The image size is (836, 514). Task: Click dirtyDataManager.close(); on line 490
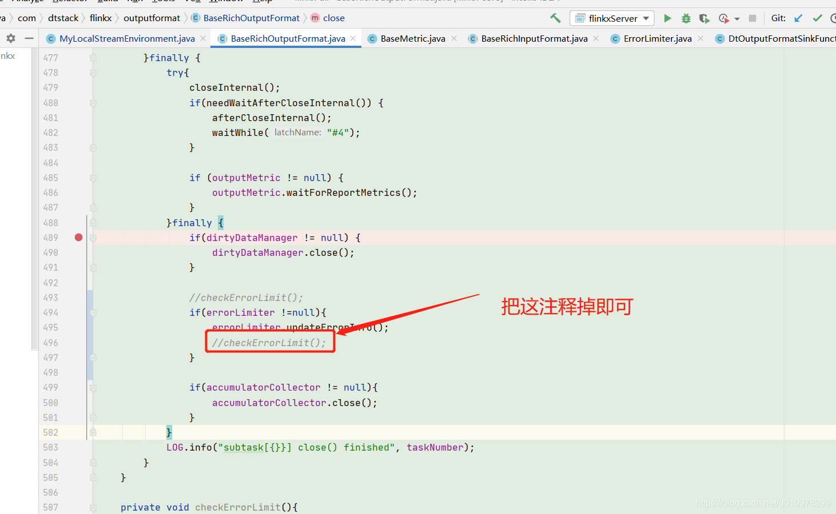283,252
